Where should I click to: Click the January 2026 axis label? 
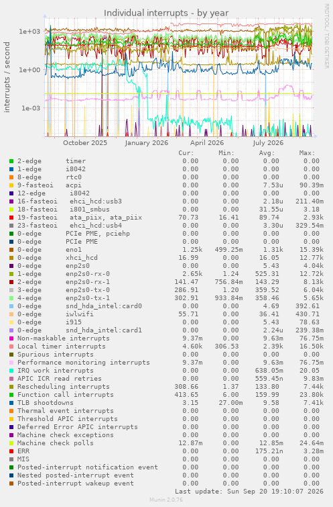point(147,142)
